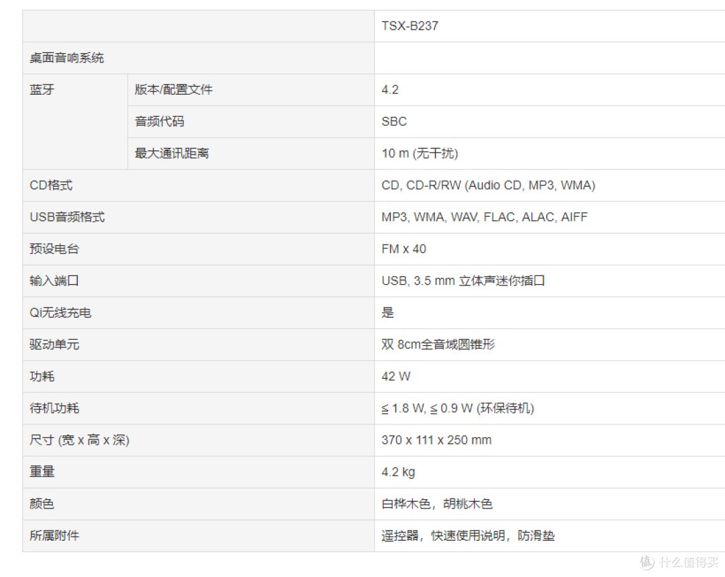Screen dimensions: 725x577
Task: Select the FM x 40 value
Action: point(403,249)
